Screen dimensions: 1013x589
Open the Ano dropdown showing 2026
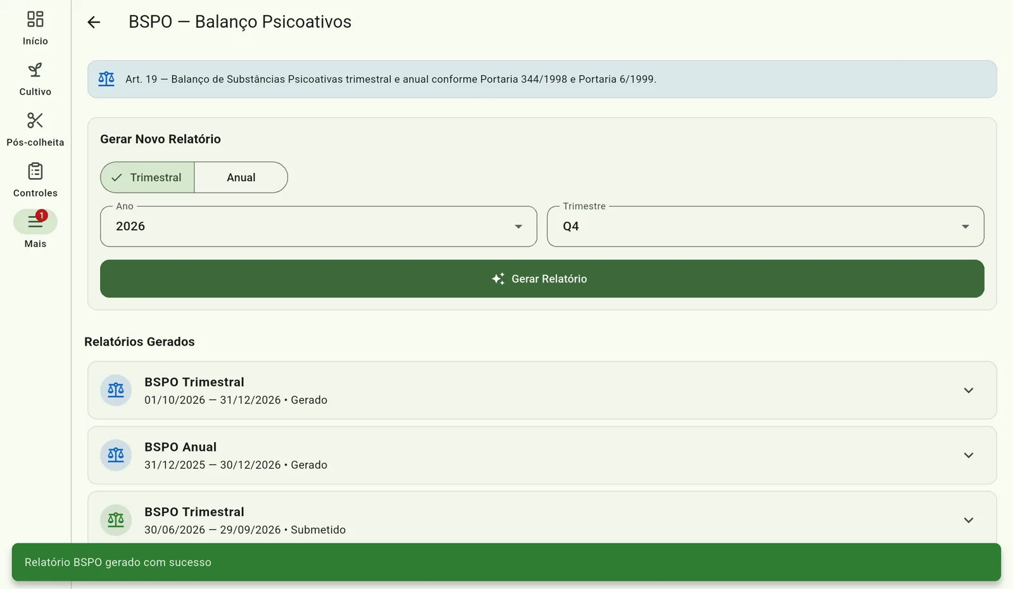[x=318, y=226]
